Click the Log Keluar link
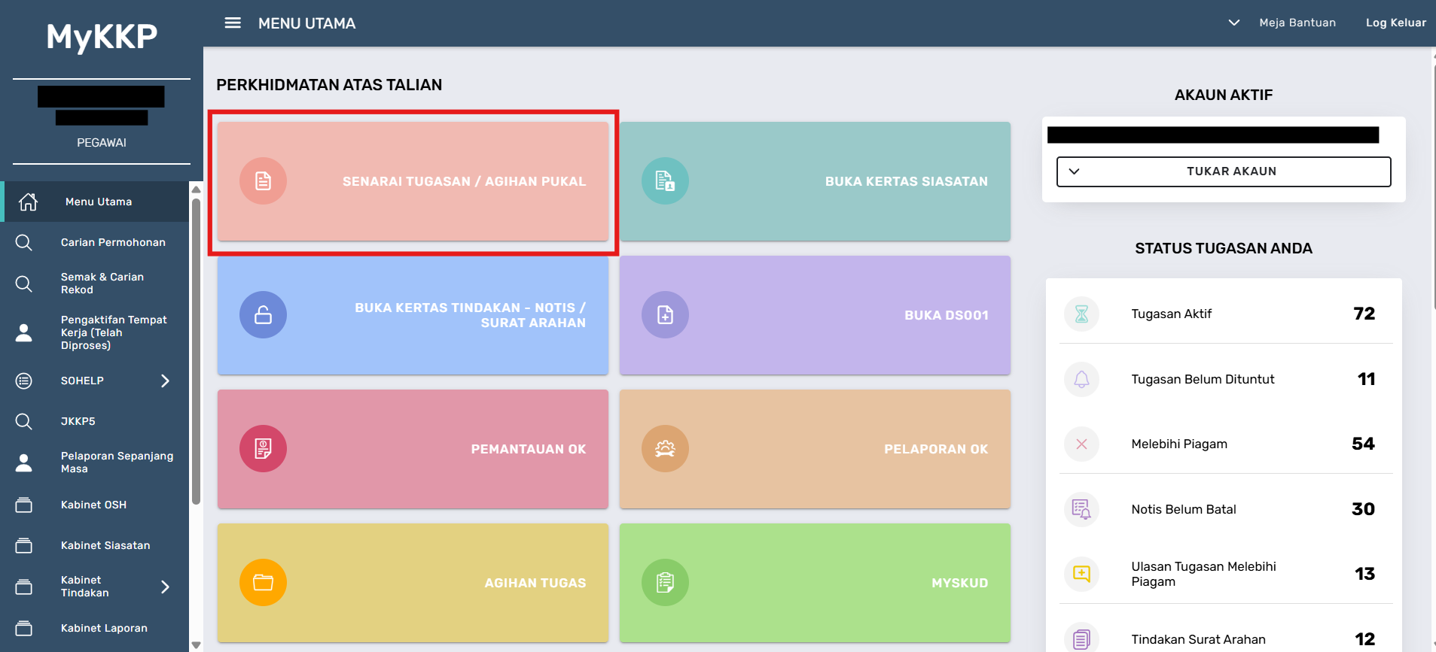1436x652 pixels. [1395, 23]
